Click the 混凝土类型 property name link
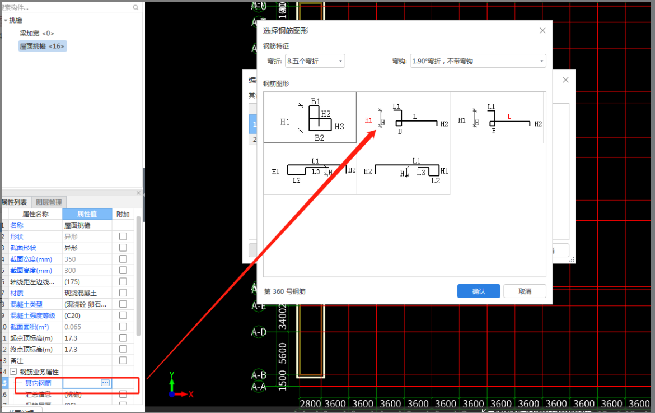Image resolution: width=655 pixels, height=413 pixels. click(x=26, y=304)
